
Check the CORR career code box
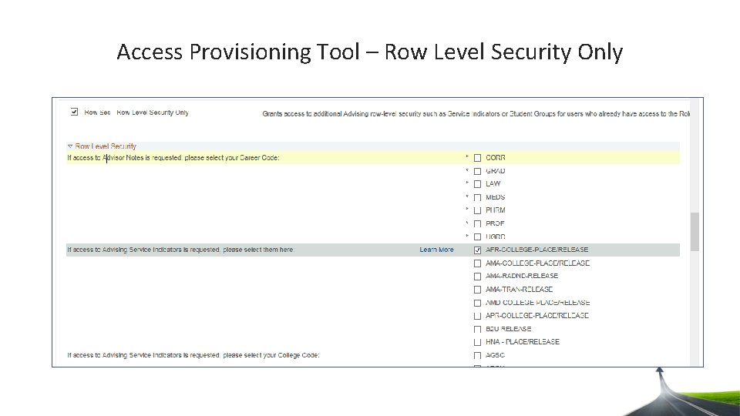[478, 158]
